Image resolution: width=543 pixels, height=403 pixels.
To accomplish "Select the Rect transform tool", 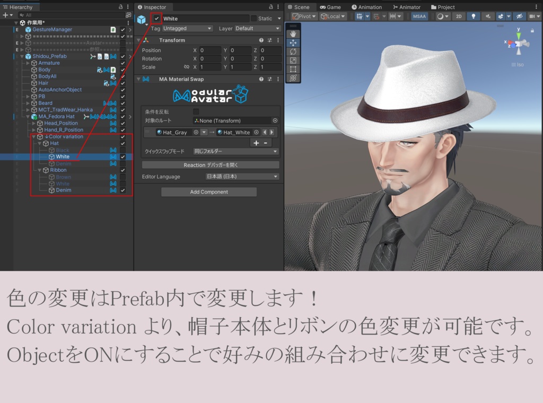I will point(294,68).
